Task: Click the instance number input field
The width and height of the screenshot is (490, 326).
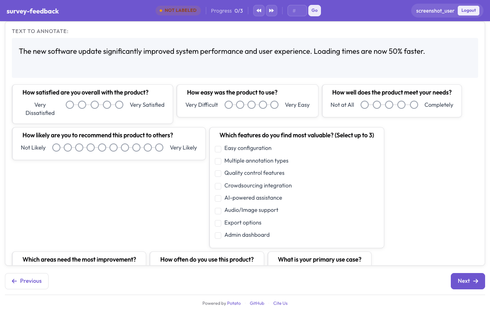Action: pos(297,10)
